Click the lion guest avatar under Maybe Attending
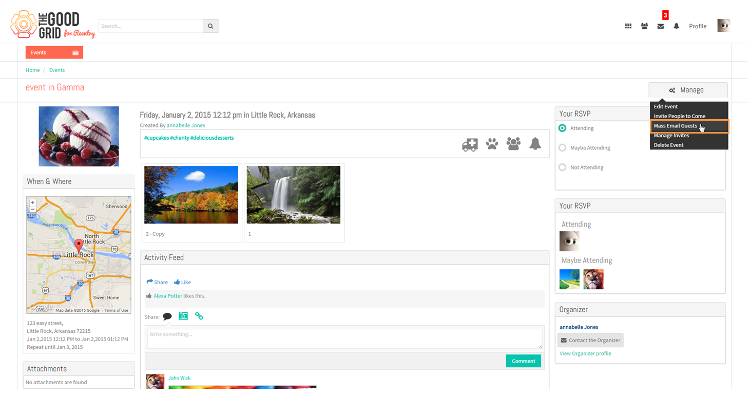 point(593,279)
